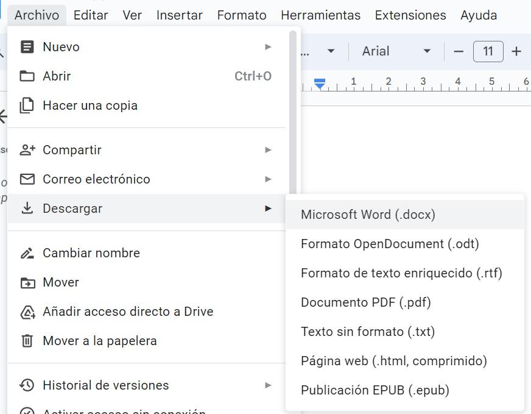
Task: Open the Editar menu
Action: coord(90,15)
